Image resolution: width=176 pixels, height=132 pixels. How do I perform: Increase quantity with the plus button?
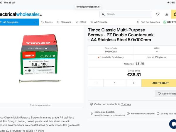[134, 83]
